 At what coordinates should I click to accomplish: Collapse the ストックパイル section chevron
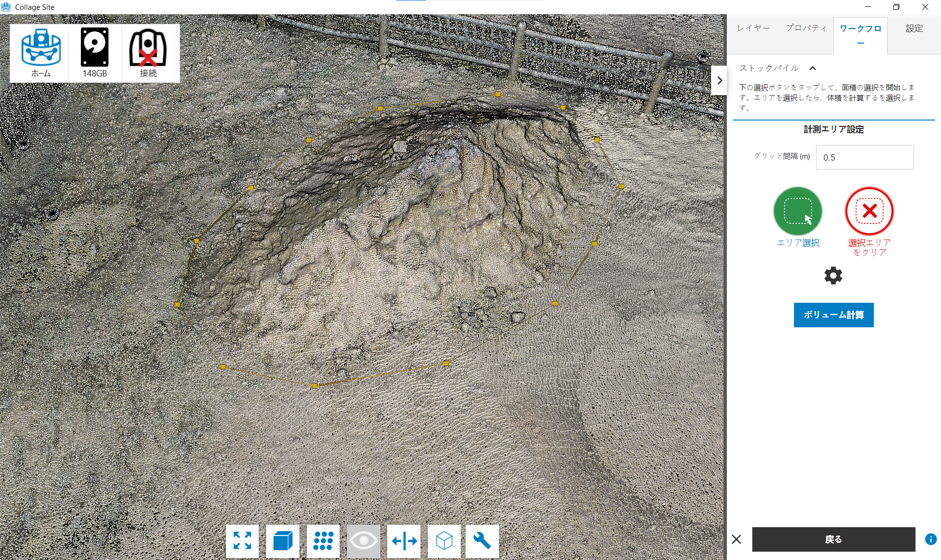click(813, 68)
